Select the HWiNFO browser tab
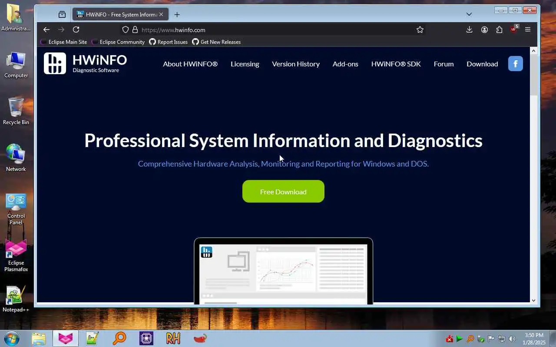Image resolution: width=556 pixels, height=347 pixels. pos(120,14)
